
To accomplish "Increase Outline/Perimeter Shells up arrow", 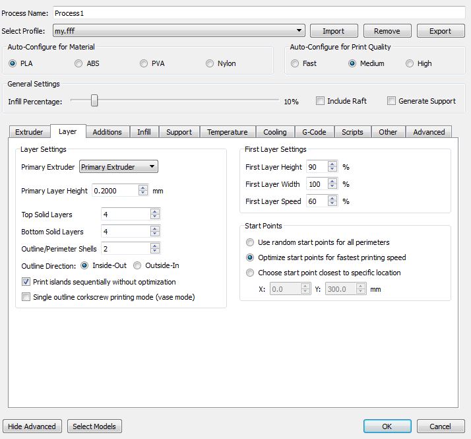I will pos(155,246).
